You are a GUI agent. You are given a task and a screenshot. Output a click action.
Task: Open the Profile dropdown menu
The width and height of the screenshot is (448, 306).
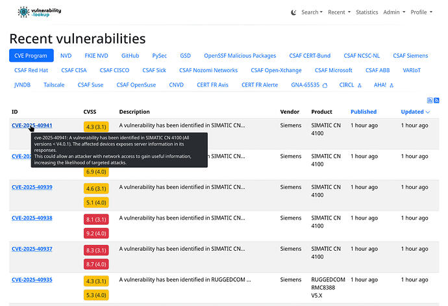click(x=421, y=12)
